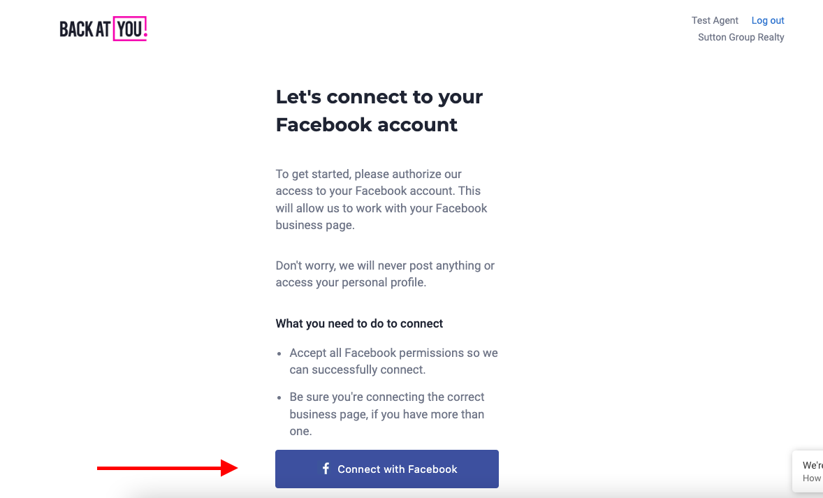Click the Sutton Group Realty label

[741, 37]
